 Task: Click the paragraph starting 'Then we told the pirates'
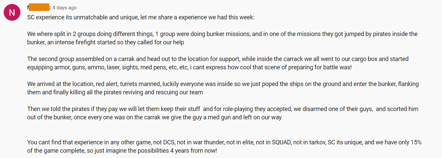[x=223, y=113]
